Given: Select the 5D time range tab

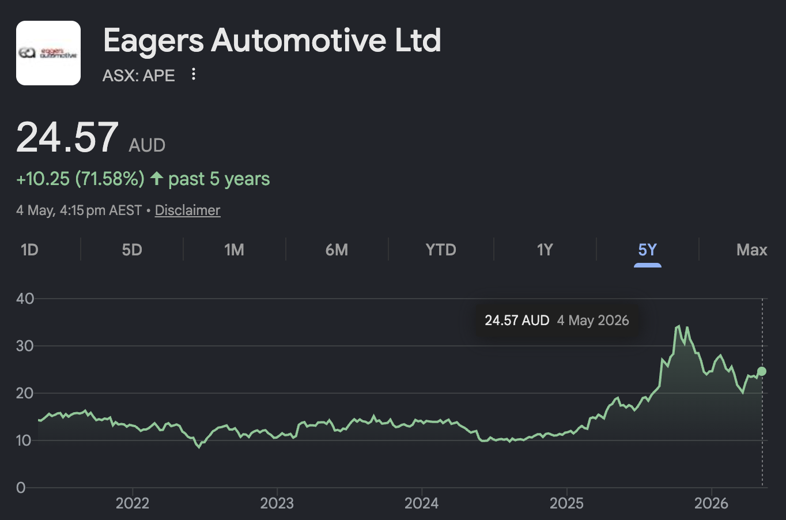Looking at the screenshot, I should [x=132, y=250].
